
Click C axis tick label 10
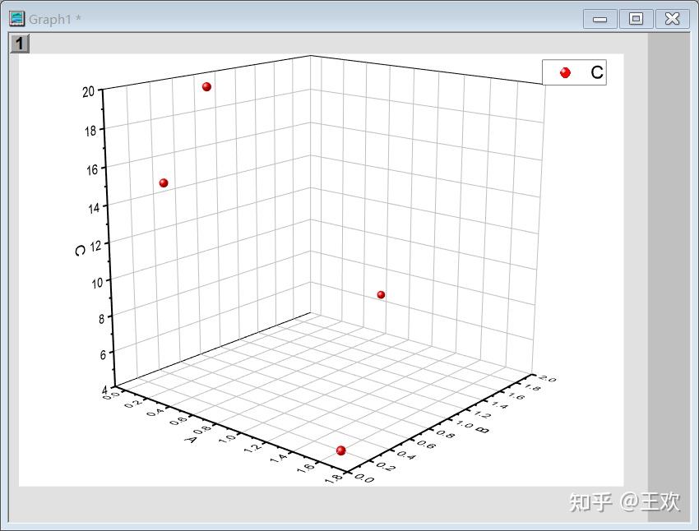[97, 283]
